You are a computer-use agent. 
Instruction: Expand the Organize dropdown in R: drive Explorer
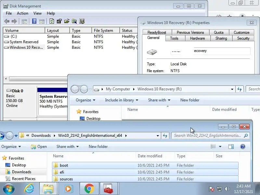[85, 100]
